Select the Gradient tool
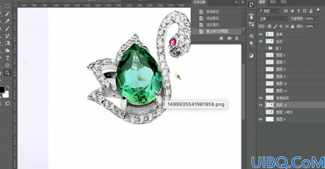The height and width of the screenshot is (169, 325). 7,43
